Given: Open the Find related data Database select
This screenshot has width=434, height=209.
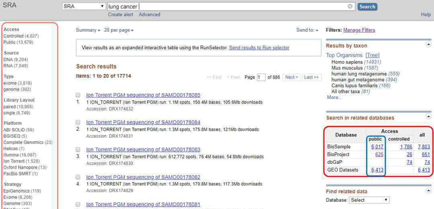Looking at the screenshot, I should [369, 200].
